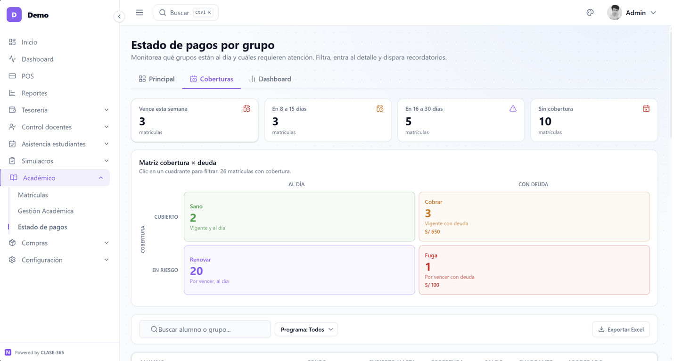Viewport: 674px width, 361px height.
Task: Click the Demo logo badge
Action: point(14,15)
